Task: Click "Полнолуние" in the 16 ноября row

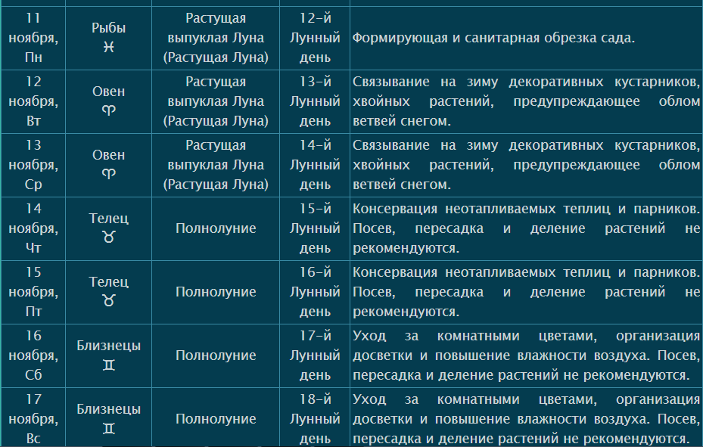Action: tap(216, 355)
